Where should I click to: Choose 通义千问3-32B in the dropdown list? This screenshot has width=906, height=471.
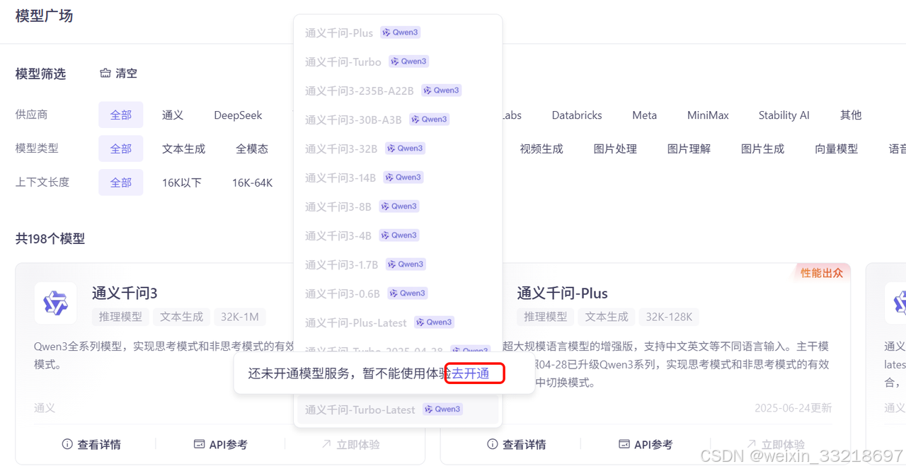[398, 149]
